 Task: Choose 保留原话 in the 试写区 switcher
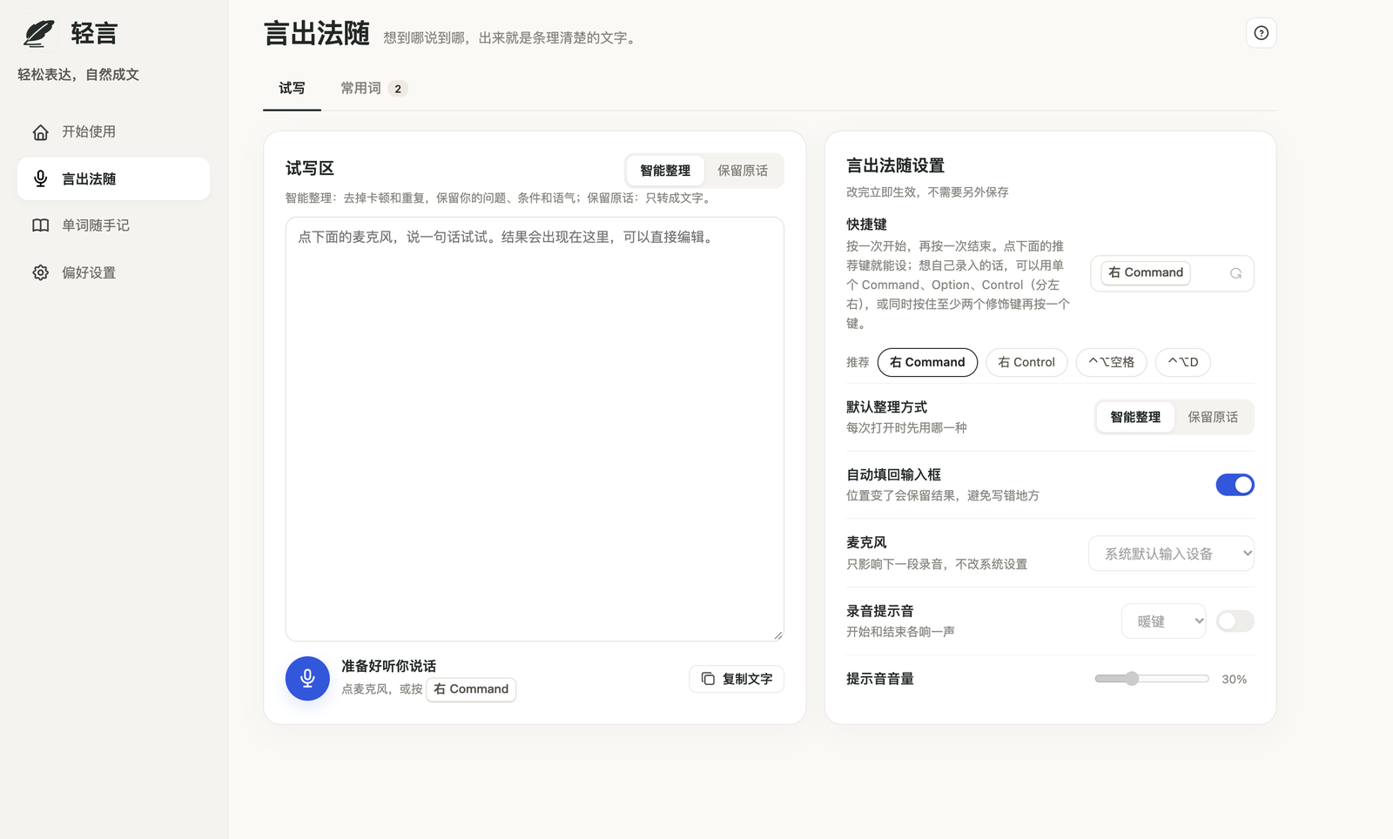coord(743,171)
